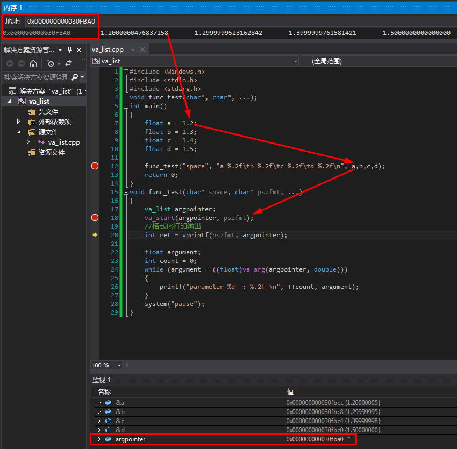The width and height of the screenshot is (457, 449).
Task: Expand the &a watch entry
Action: [99, 403]
